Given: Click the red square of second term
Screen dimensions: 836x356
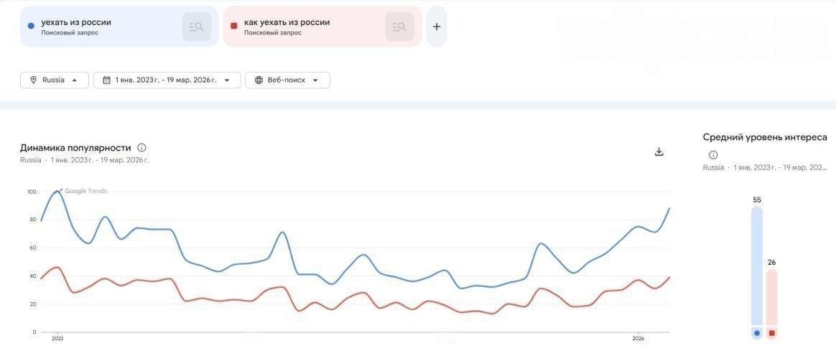Looking at the screenshot, I should [x=233, y=25].
